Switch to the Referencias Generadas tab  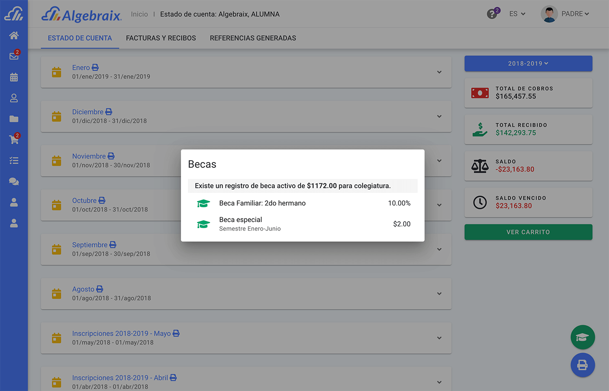pyautogui.click(x=253, y=38)
